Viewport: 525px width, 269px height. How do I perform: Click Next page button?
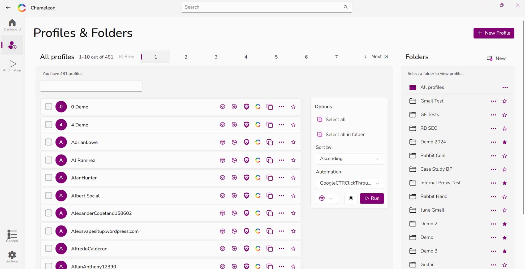[380, 57]
